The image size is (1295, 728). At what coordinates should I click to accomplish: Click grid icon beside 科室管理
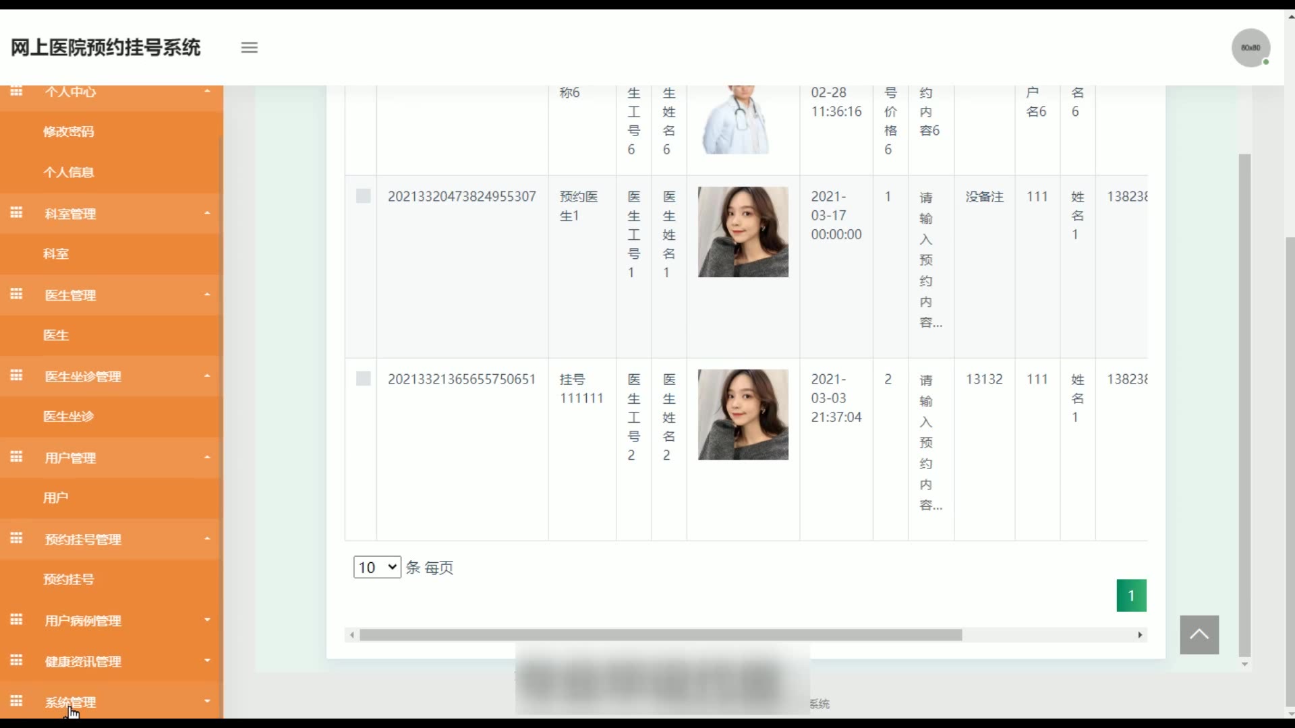pos(16,213)
